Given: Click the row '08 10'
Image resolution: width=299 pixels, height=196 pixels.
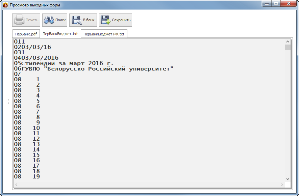Looking at the screenshot, I should pos(27,128).
